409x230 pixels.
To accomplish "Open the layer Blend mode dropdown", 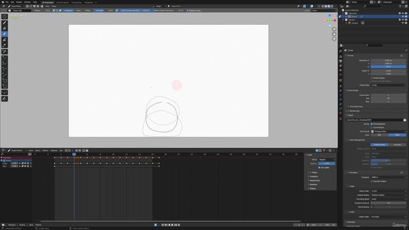I will coord(327,160).
